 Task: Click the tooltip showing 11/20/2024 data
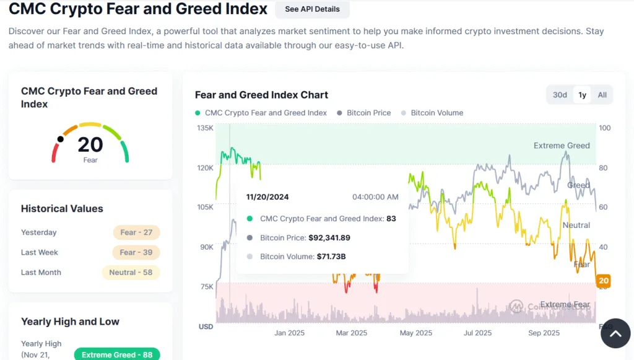click(x=322, y=227)
